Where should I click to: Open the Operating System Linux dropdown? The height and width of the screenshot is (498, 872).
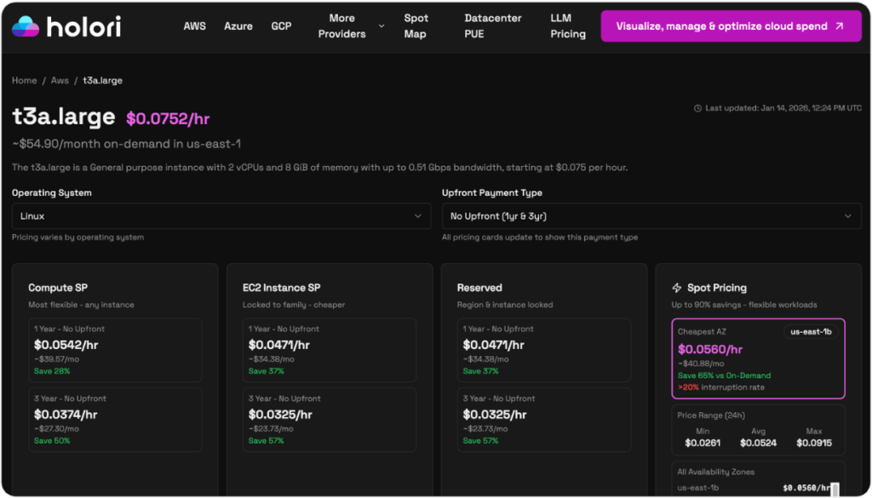(x=221, y=216)
